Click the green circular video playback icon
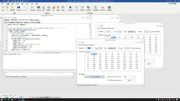The image size is (180, 101). [x=109, y=8]
